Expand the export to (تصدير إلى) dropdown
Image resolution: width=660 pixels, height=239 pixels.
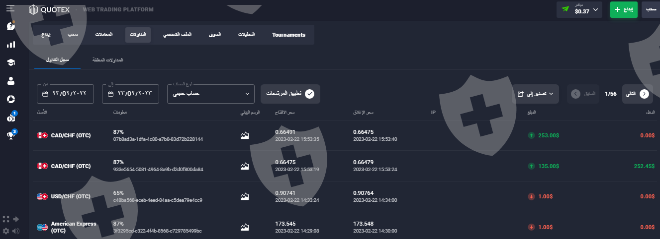(535, 94)
